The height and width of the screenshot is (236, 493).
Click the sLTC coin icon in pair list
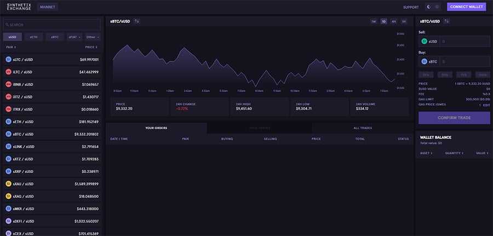8,59
